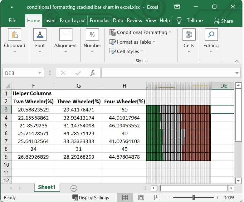The width and height of the screenshot is (244, 202).
Task: Open the Font group icon
Action: coord(40,35)
